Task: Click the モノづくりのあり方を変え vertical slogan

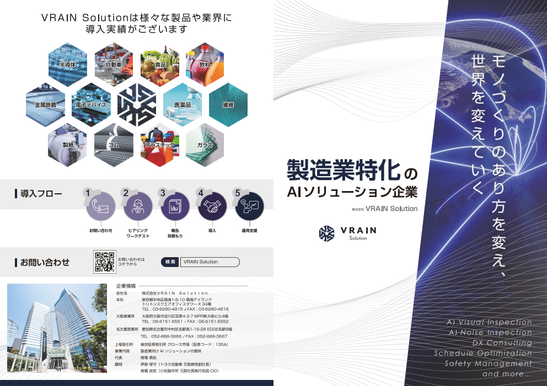Action: [498, 166]
